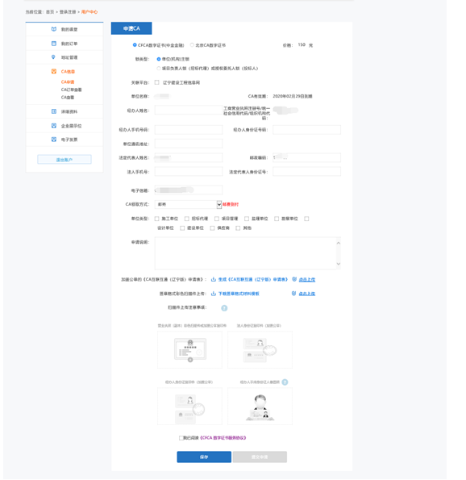Click the 地址管理 location pin icon
The image size is (466, 480).
[x=53, y=57]
